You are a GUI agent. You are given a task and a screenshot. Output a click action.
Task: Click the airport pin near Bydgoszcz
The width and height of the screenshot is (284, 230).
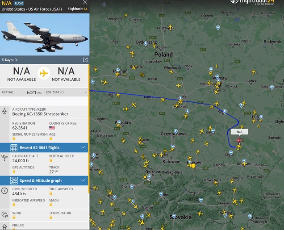click(x=146, y=43)
